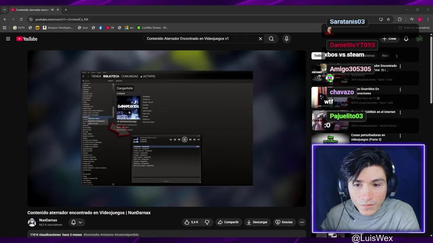Click the magnifying glass search button

coord(271,39)
